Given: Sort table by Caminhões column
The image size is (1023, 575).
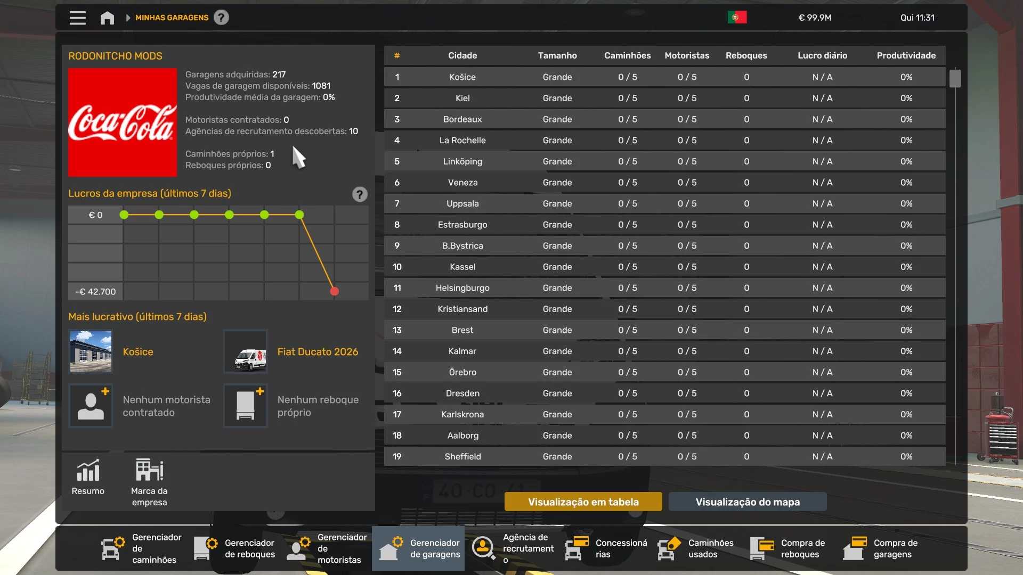Looking at the screenshot, I should pyautogui.click(x=628, y=55).
